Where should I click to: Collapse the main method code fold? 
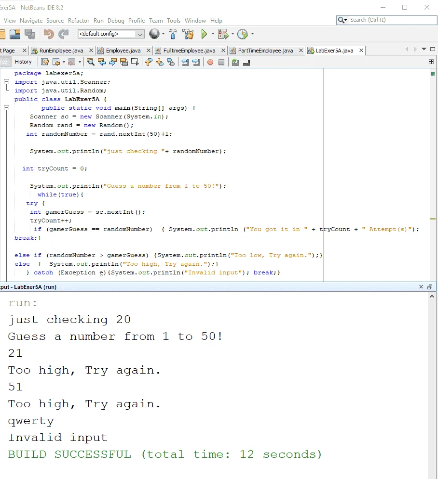(6, 107)
